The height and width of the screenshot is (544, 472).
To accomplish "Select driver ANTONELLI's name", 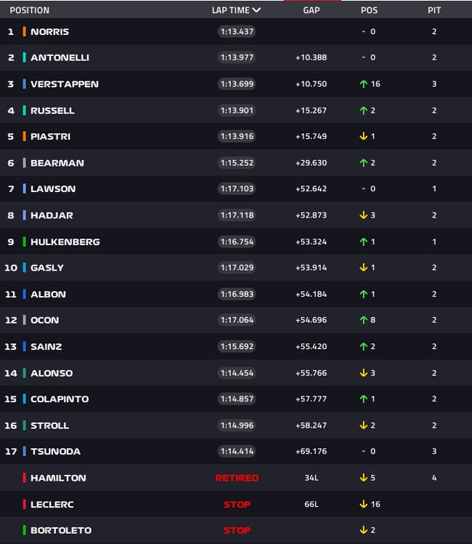I will tap(60, 58).
